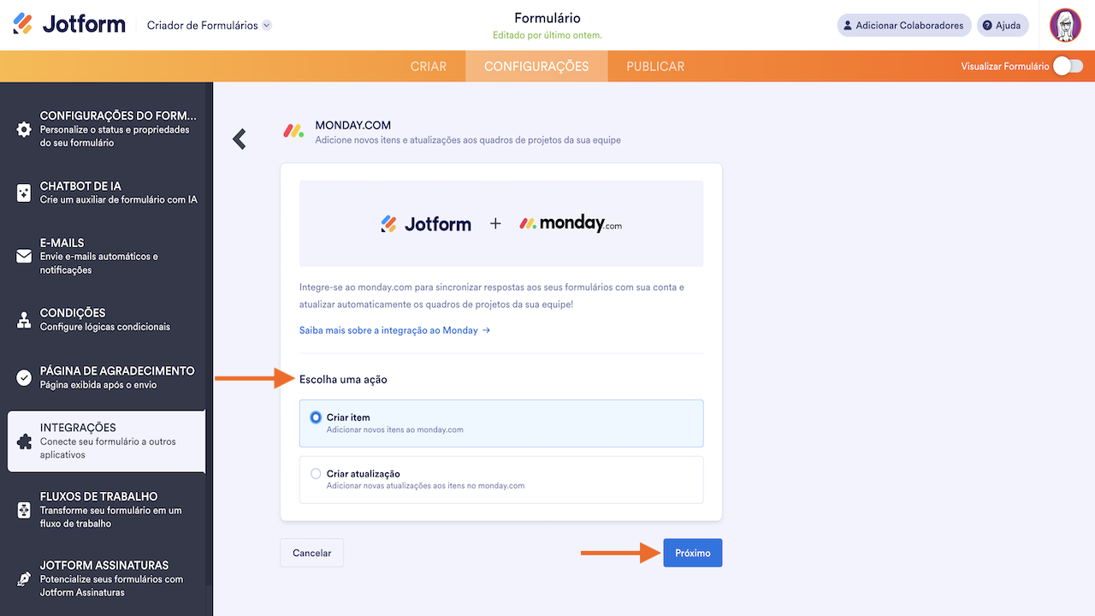Click the Jotform Assinaturas pen icon
This screenshot has width=1095, height=616.
(24, 579)
